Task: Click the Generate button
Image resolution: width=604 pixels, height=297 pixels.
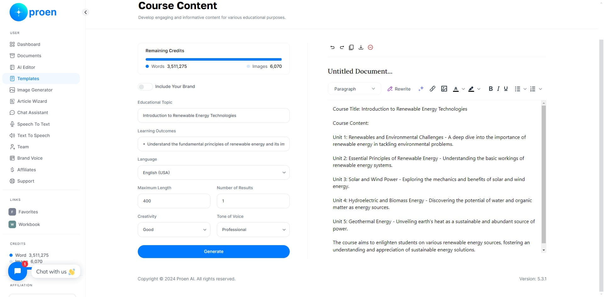Action: click(214, 251)
